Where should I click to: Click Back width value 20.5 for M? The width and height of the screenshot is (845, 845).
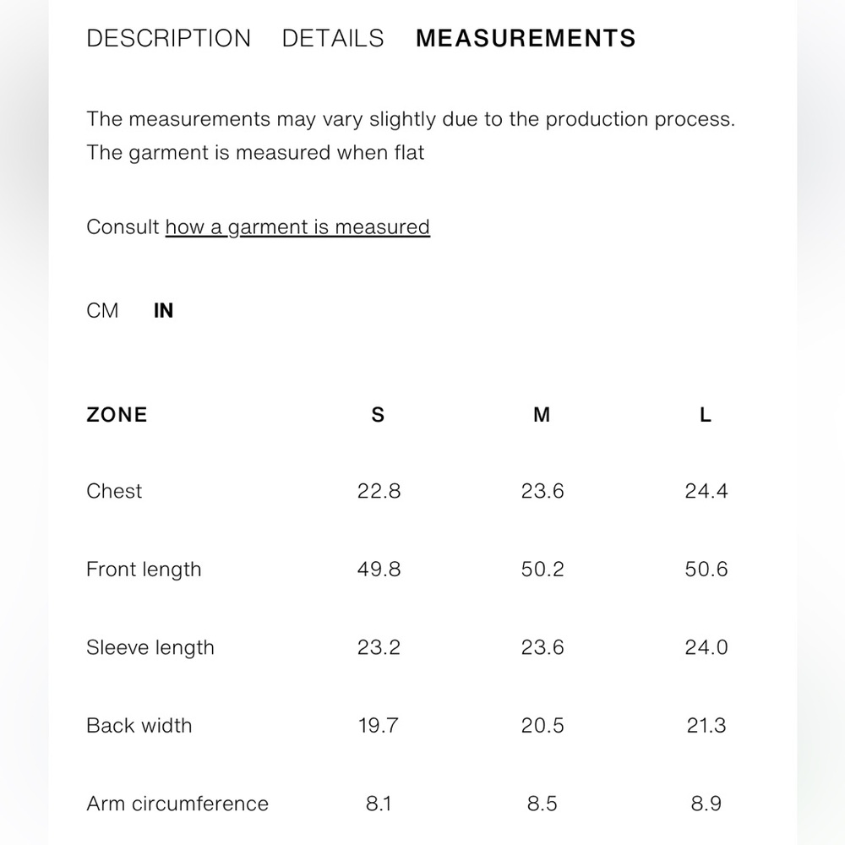tap(542, 725)
